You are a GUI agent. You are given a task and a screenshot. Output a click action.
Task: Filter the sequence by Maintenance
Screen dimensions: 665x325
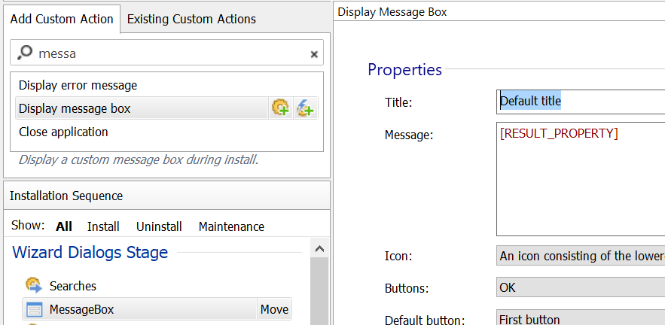[x=231, y=226]
